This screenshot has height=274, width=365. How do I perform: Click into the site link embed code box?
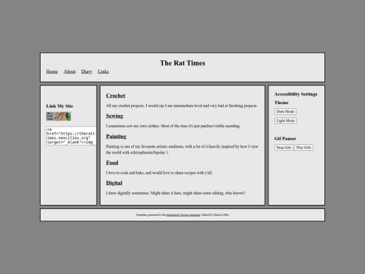pos(71,136)
